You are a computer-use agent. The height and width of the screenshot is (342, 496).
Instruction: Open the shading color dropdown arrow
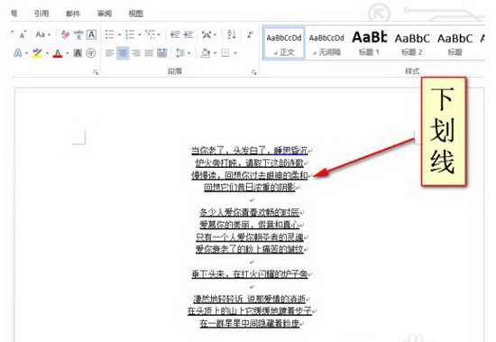[215, 53]
